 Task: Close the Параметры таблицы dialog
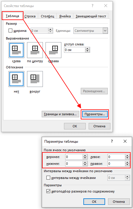click(x=125, y=141)
